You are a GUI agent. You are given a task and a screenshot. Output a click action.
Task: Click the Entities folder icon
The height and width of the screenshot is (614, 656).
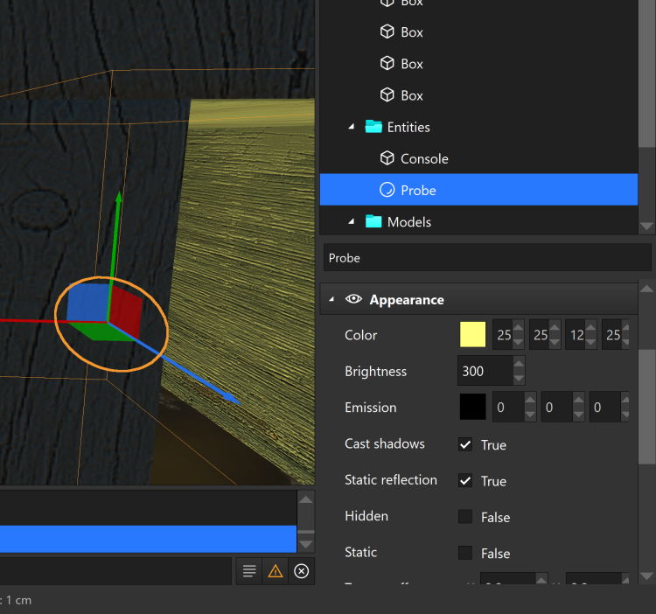[373, 127]
